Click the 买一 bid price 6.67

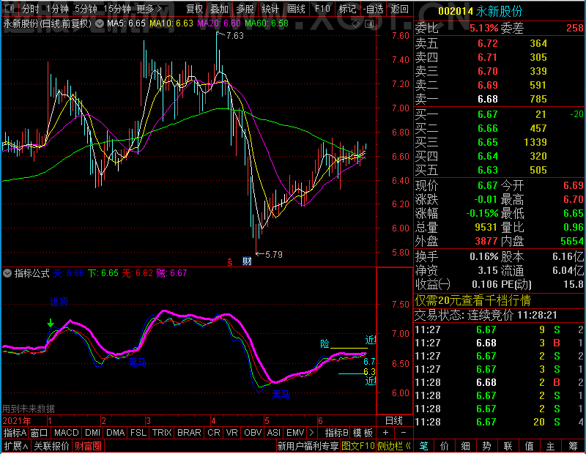point(488,114)
